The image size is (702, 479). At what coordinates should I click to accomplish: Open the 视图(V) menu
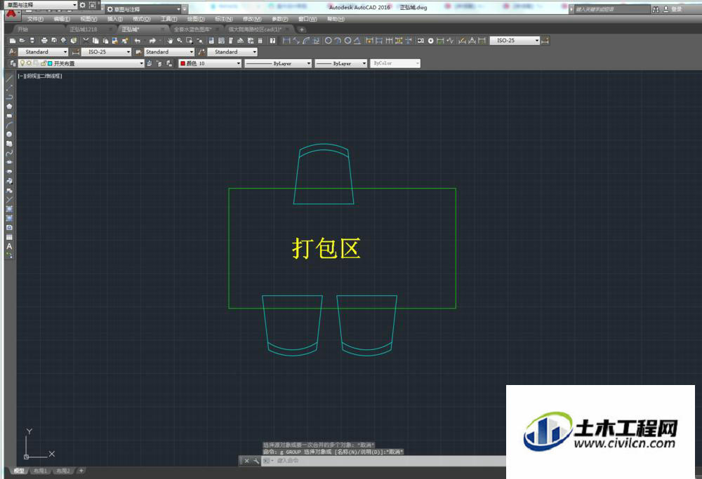(x=88, y=19)
